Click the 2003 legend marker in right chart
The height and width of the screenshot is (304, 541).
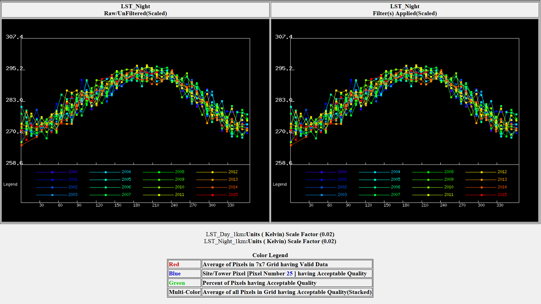[x=322, y=195]
